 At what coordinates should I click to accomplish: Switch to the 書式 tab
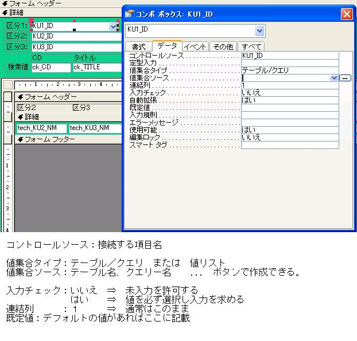tap(138, 46)
